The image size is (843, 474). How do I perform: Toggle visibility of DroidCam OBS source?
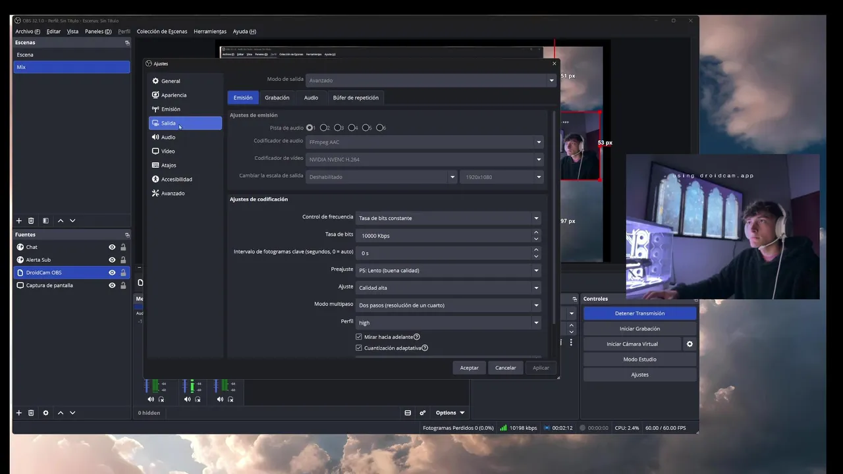112,273
